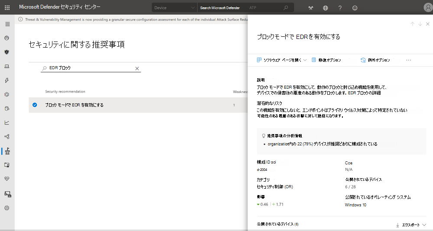The width and height of the screenshot is (433, 231).
Task: Click the EDR ブロック filter search field
Action: pos(91,68)
